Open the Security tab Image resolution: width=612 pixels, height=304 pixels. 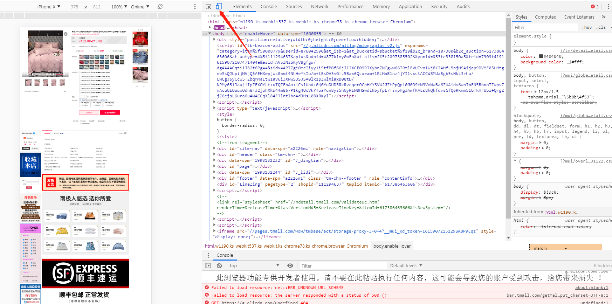click(x=439, y=6)
